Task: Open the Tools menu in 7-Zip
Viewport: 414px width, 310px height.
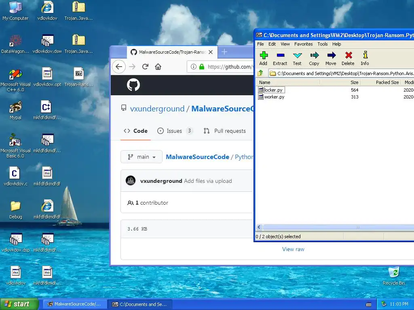Action: [x=322, y=44]
